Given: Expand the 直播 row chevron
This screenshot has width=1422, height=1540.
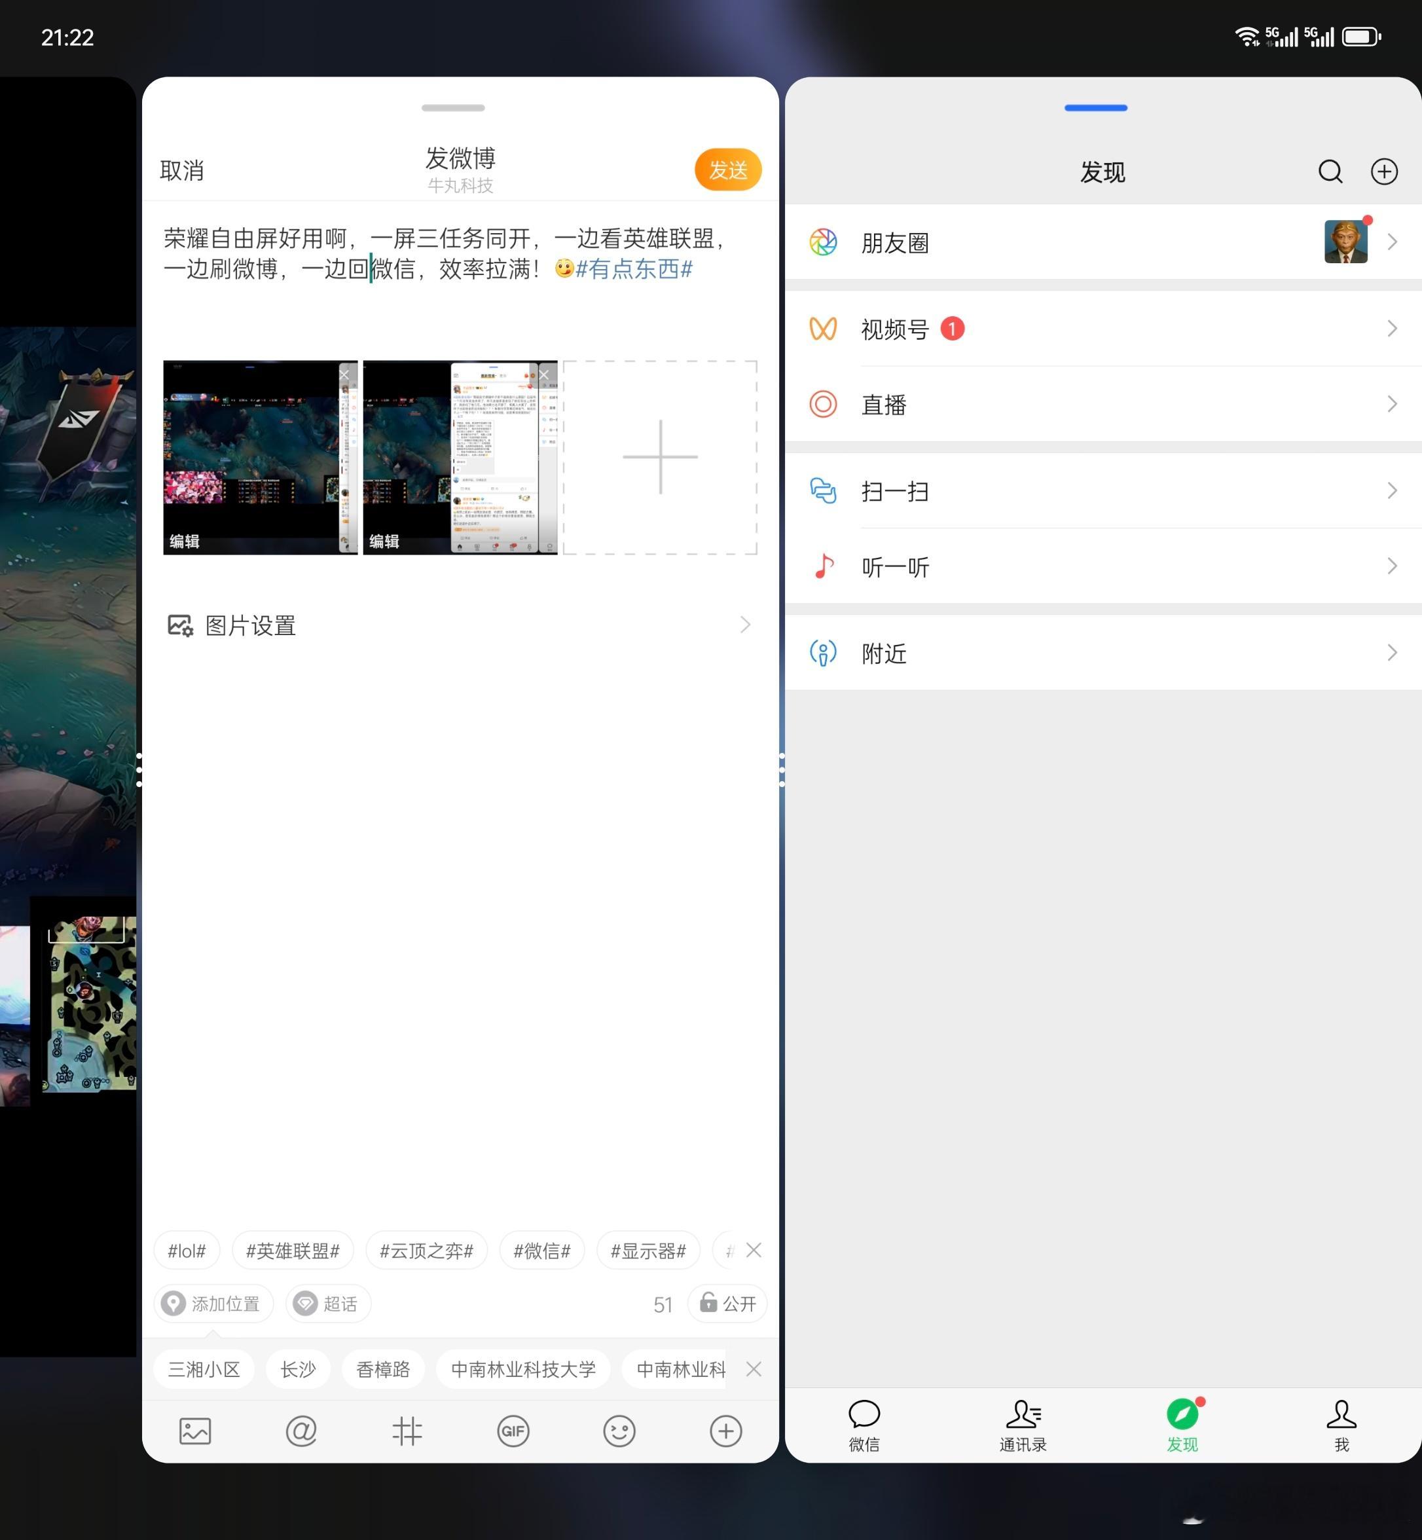Looking at the screenshot, I should coord(1392,404).
